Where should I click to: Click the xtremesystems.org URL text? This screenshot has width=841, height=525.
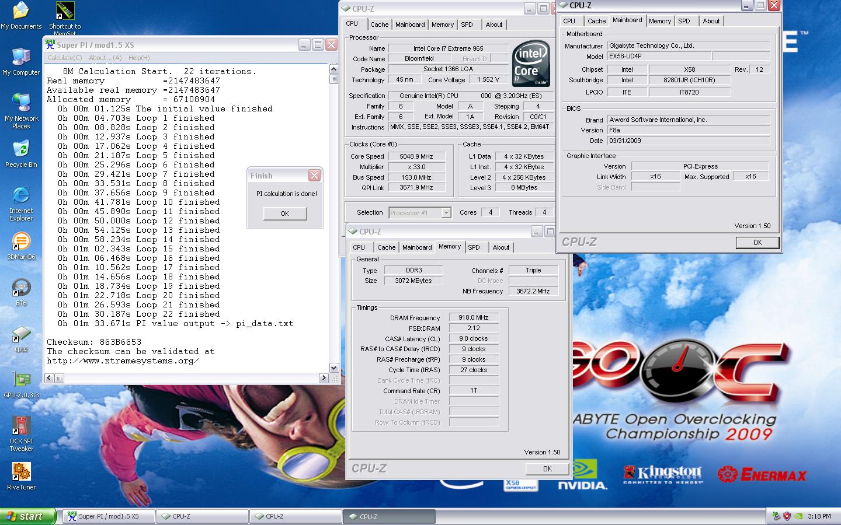click(123, 360)
